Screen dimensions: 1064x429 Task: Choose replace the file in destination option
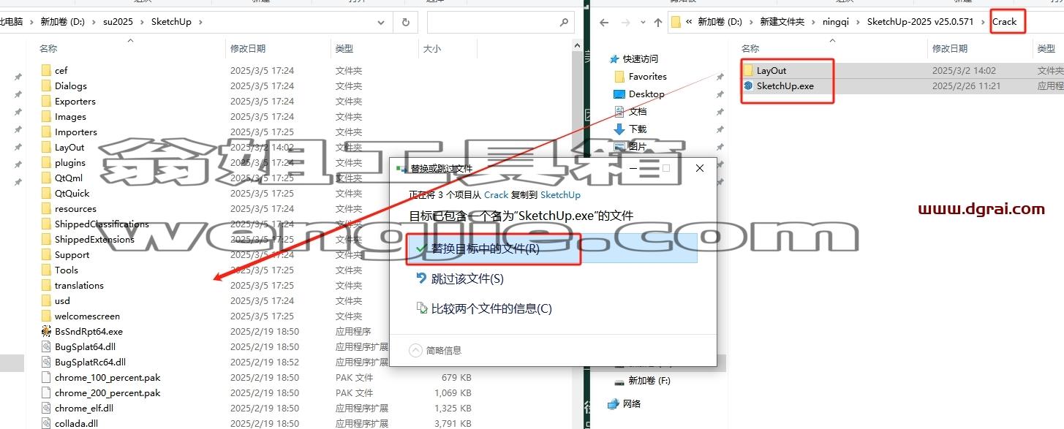tap(551, 248)
